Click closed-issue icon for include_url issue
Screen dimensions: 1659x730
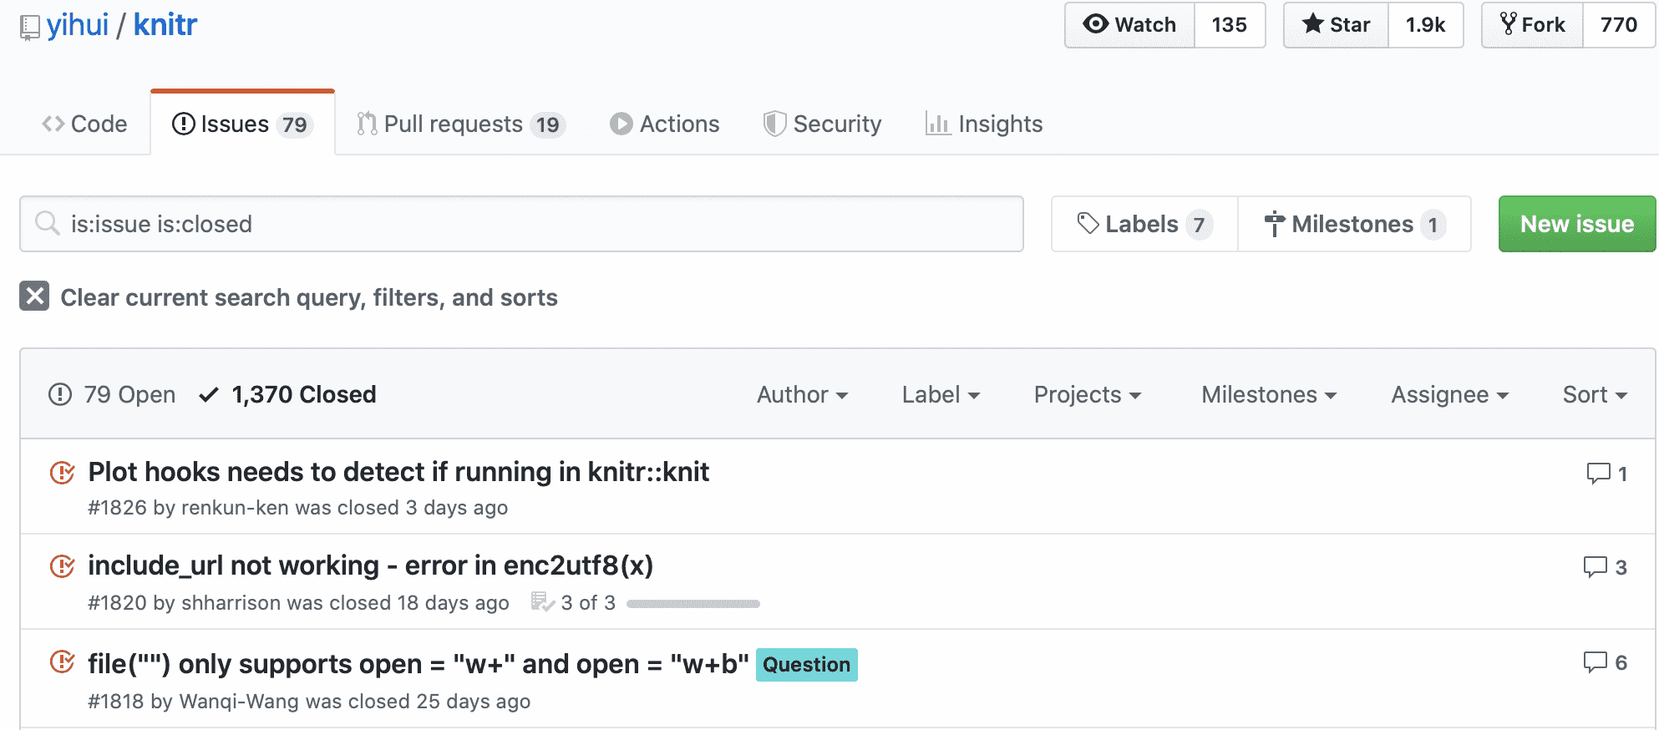coord(63,566)
